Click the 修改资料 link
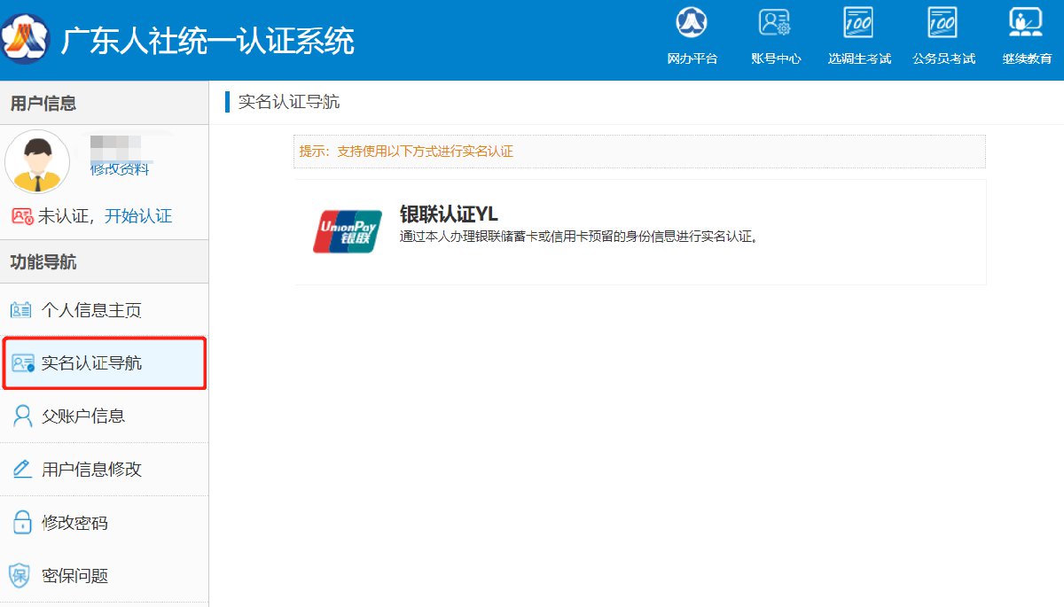Screen dimensions: 1064x607 click(x=120, y=169)
